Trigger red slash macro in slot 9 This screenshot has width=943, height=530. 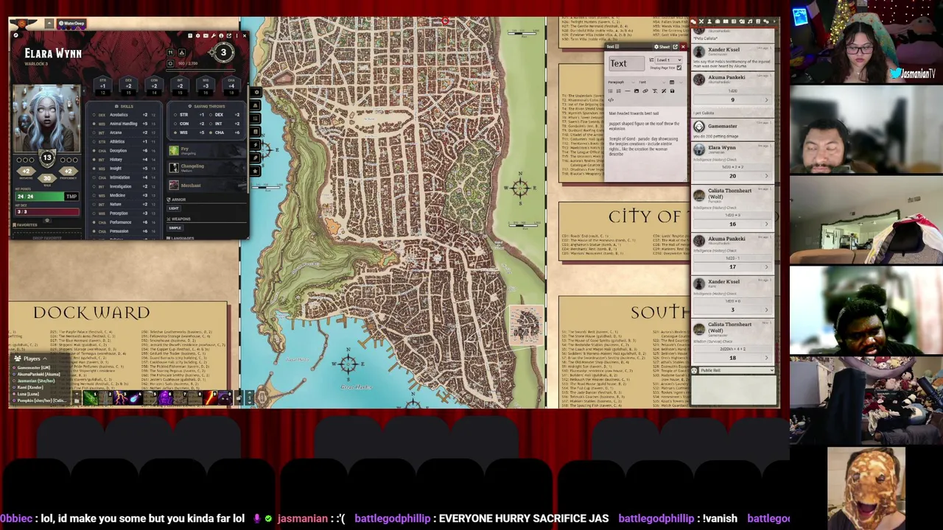click(210, 398)
